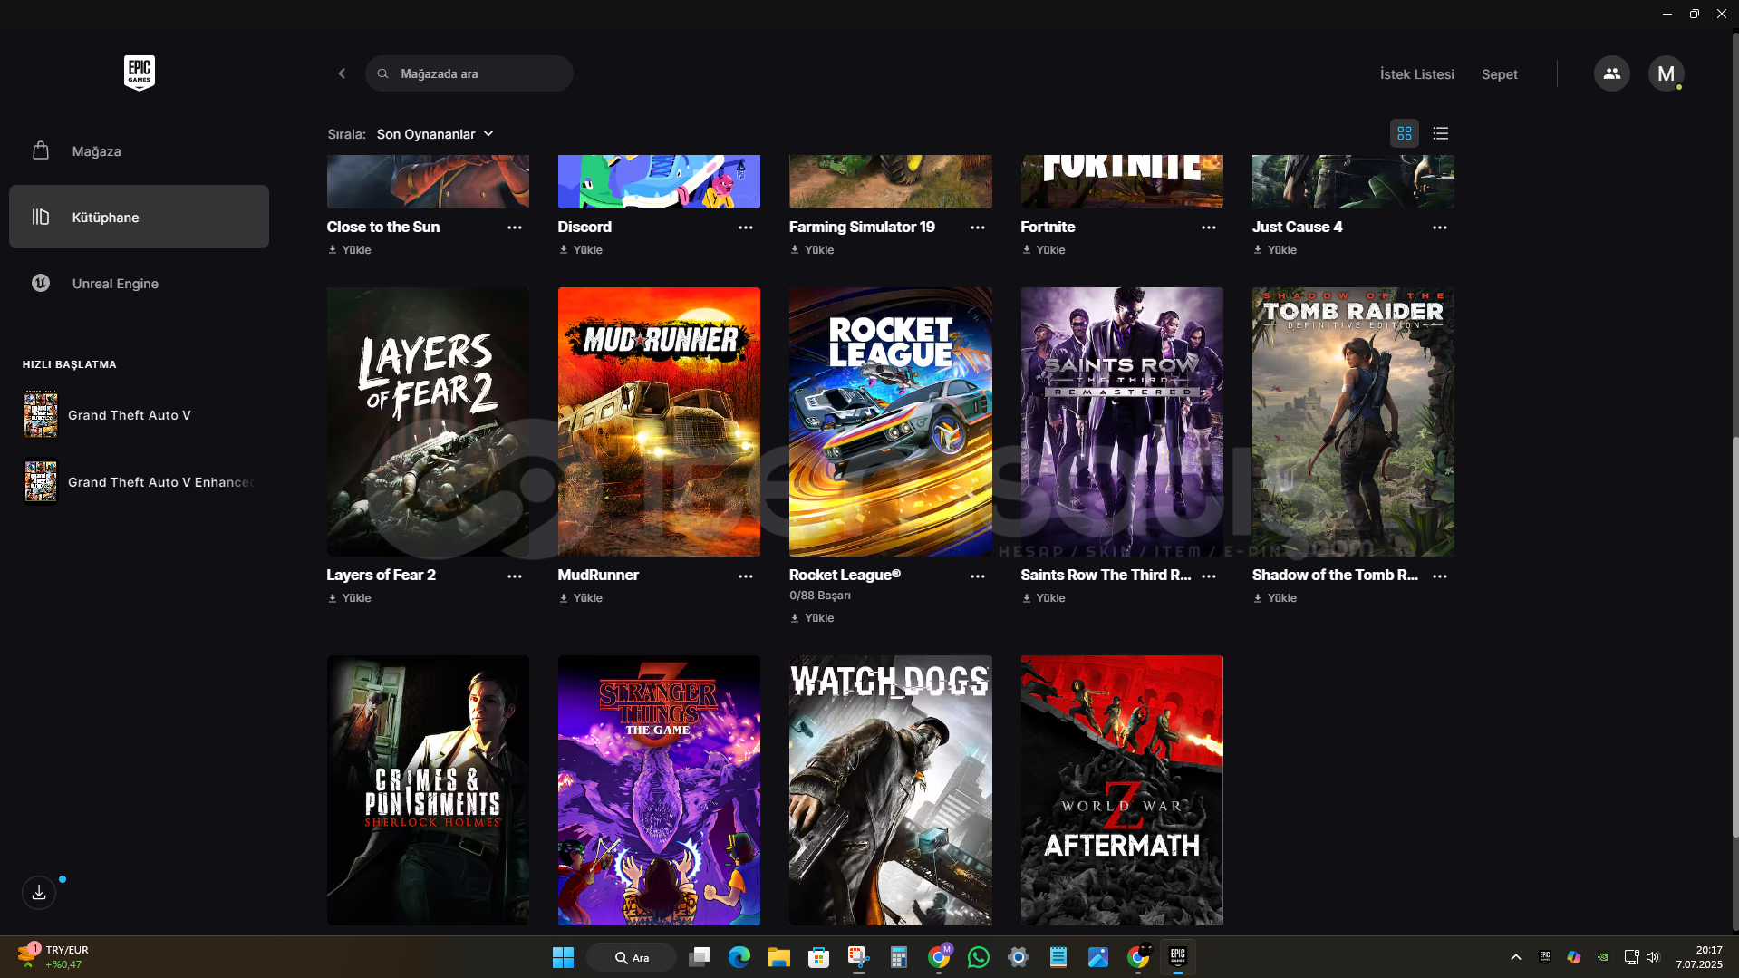Launch Microsoft Edge from taskbar
The height and width of the screenshot is (978, 1739).
pyautogui.click(x=739, y=957)
